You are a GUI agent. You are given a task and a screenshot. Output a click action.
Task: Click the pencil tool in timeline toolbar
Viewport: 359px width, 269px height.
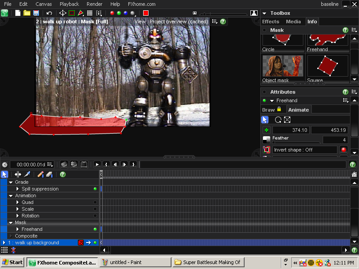pos(40,174)
